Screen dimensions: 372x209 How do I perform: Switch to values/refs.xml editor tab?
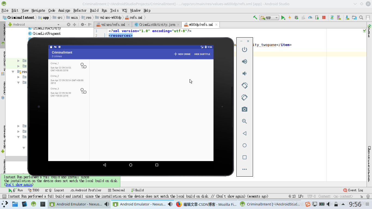tap(113, 24)
